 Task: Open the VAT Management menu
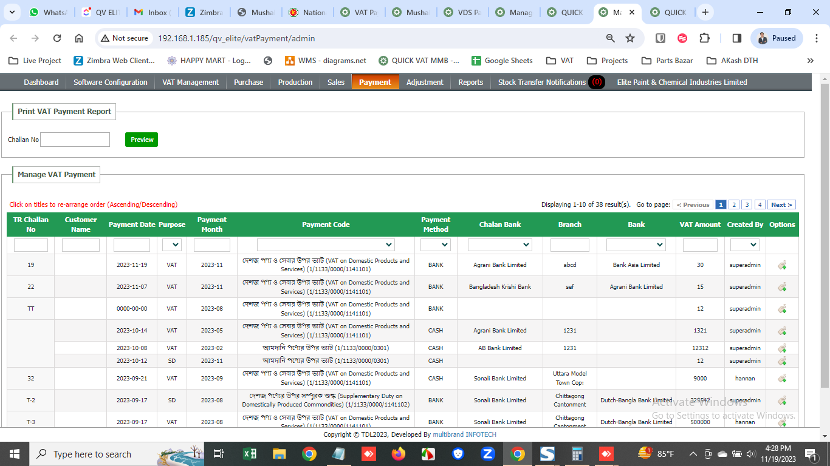pyautogui.click(x=191, y=82)
